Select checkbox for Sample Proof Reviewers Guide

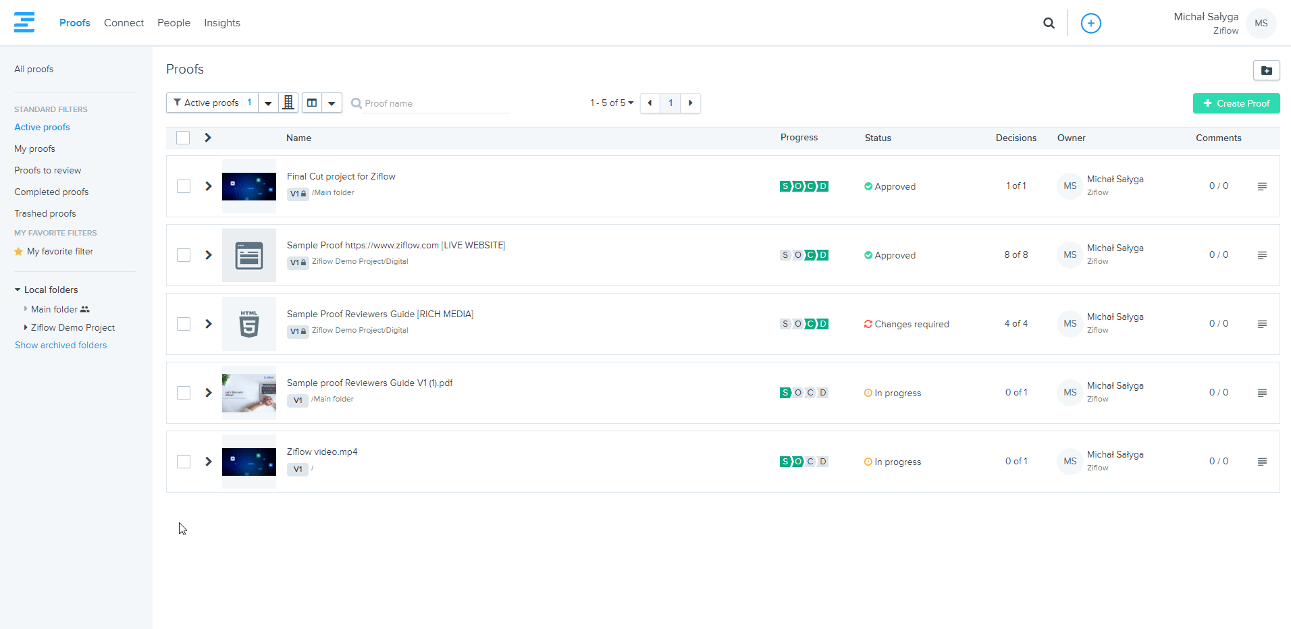pos(184,324)
